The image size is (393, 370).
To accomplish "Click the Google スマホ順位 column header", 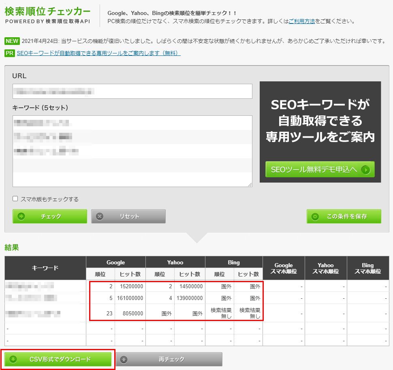I will [x=284, y=268].
